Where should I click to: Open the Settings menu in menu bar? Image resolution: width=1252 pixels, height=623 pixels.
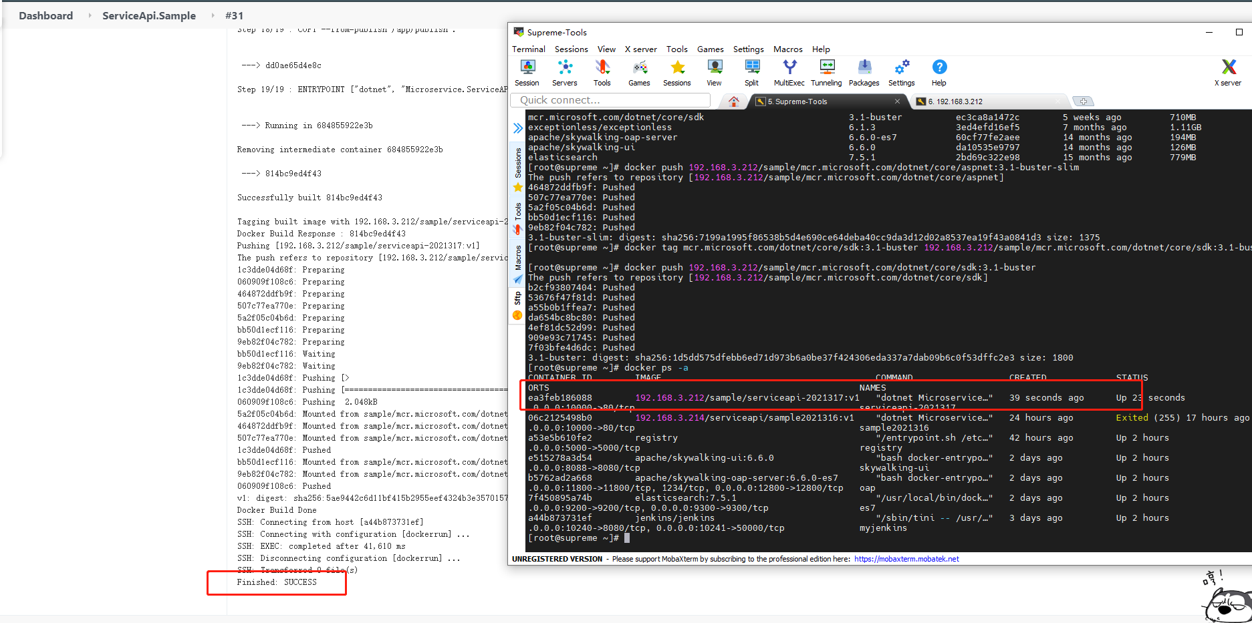click(749, 49)
